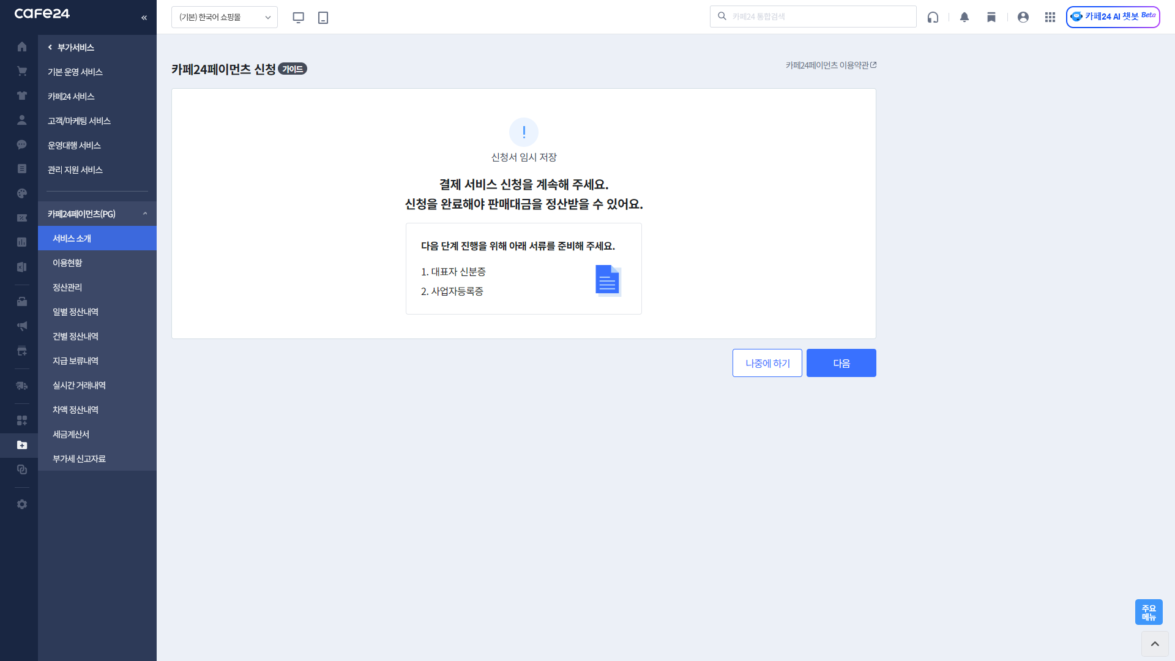Image resolution: width=1175 pixels, height=661 pixels.
Task: Open the headset customer support icon
Action: pos(933,17)
